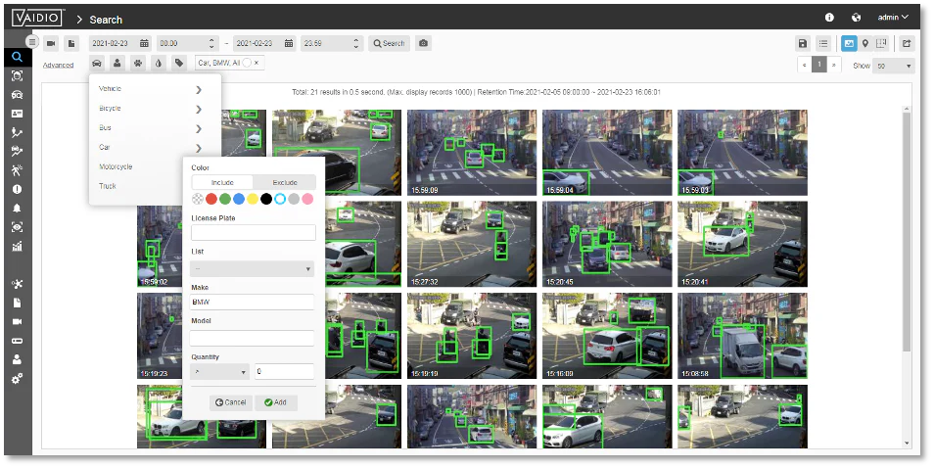Toggle the circle in the Car, BMW tag

tap(249, 63)
